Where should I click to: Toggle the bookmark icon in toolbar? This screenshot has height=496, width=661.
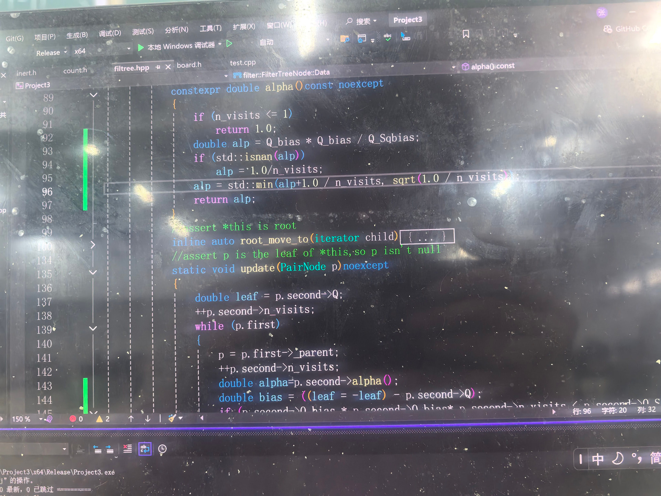(x=466, y=34)
